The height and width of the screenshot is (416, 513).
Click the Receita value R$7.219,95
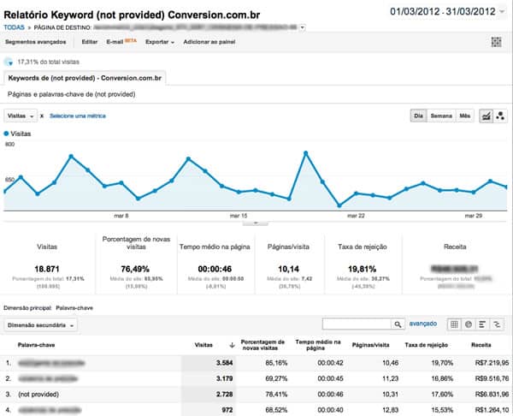(x=492, y=363)
